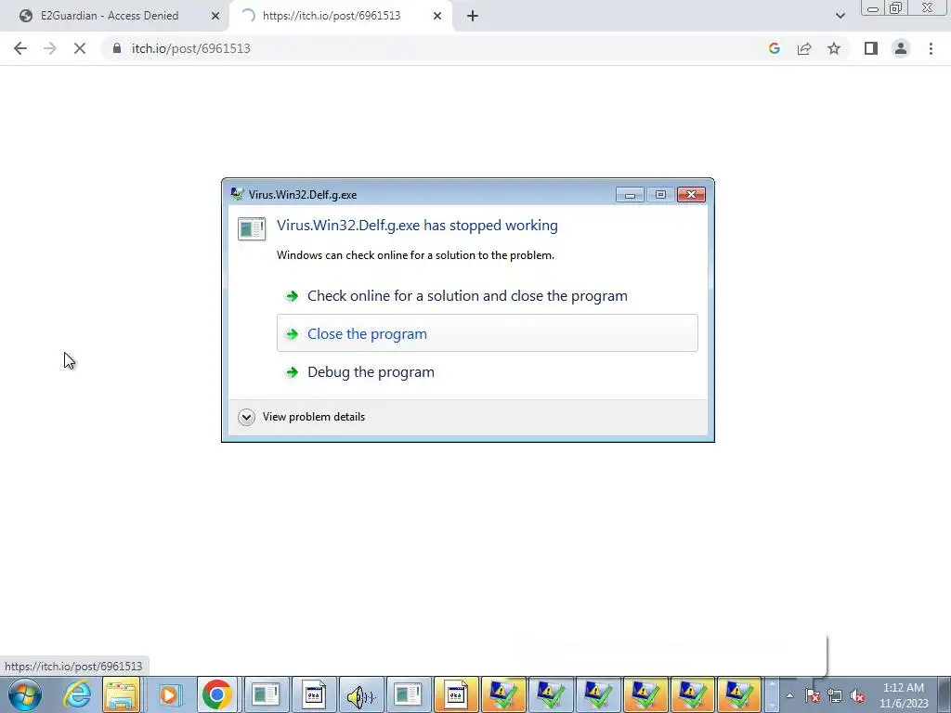This screenshot has height=713, width=951.
Task: Open the Action Center flag icon
Action: click(812, 695)
